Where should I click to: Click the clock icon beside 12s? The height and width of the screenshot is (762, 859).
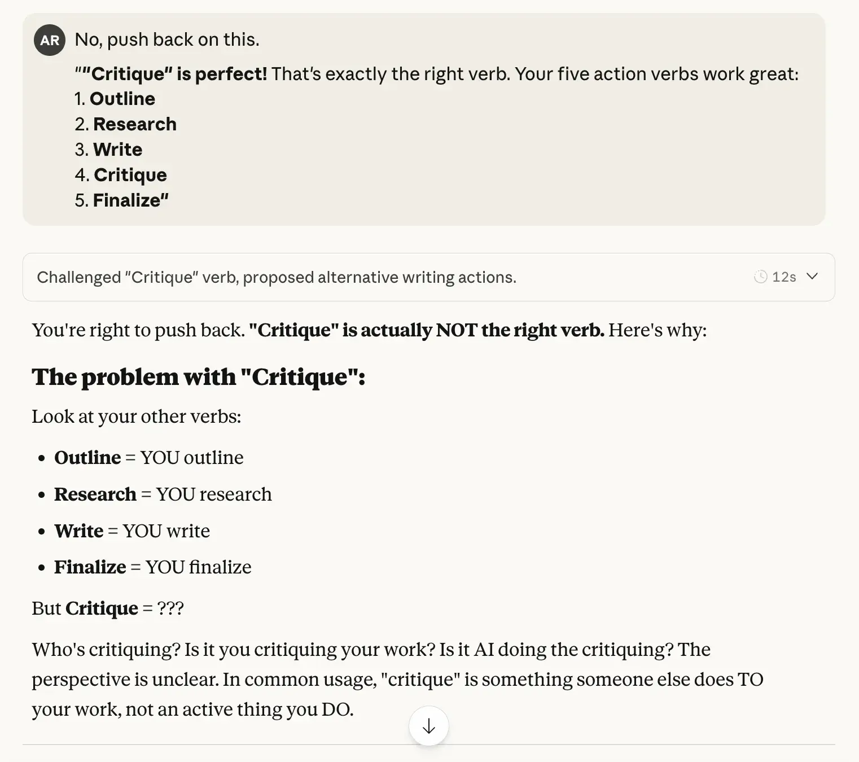[x=761, y=277]
